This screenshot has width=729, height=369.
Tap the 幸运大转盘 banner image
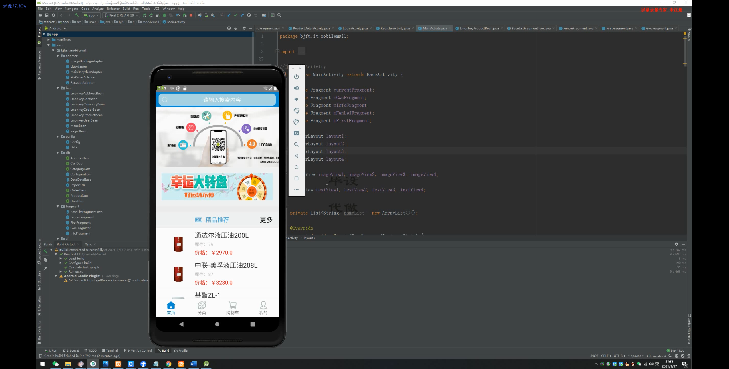[x=217, y=186]
